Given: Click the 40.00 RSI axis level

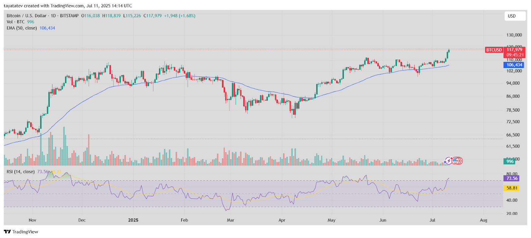Looking at the screenshot, I should 512,200.
